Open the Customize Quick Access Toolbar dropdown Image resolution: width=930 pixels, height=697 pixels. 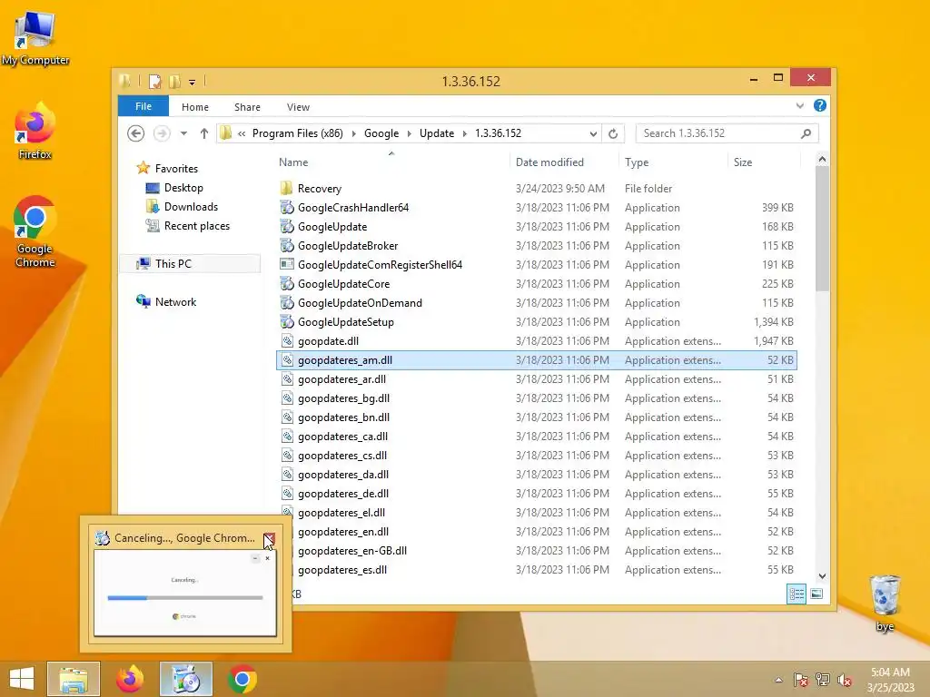[x=193, y=82]
